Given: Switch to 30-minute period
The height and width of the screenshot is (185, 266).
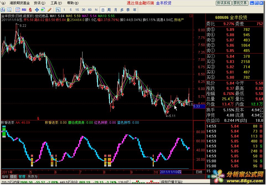Looking at the screenshot, I should (x=83, y=10).
